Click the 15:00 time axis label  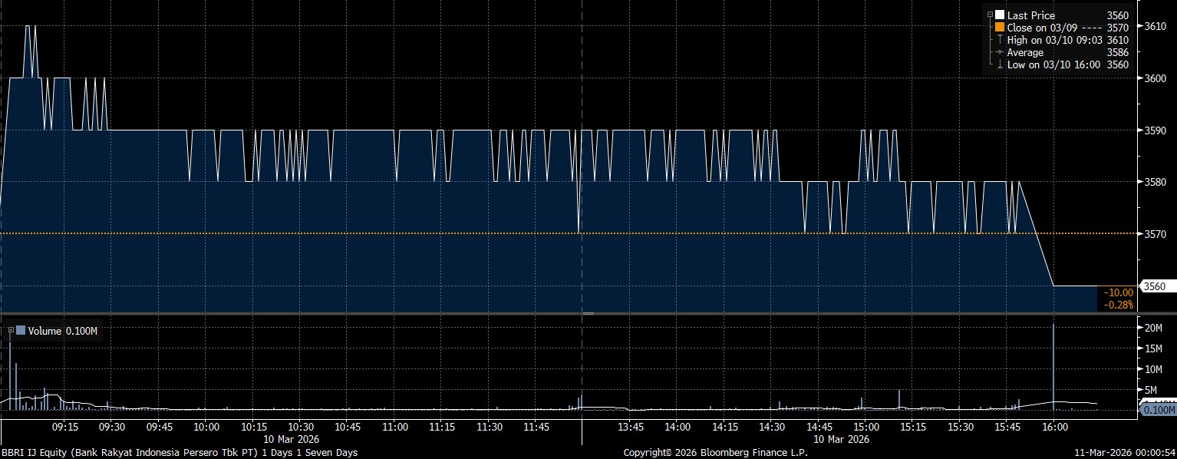pyautogui.click(x=865, y=427)
